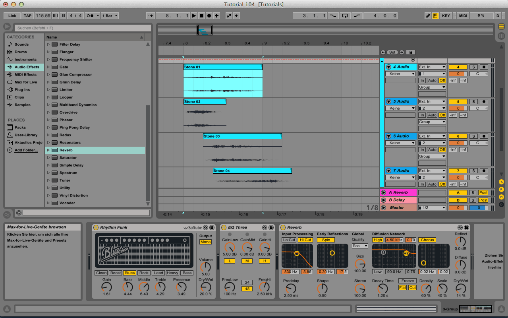Select Drums category in browser
The image size is (508, 318).
point(21,52)
